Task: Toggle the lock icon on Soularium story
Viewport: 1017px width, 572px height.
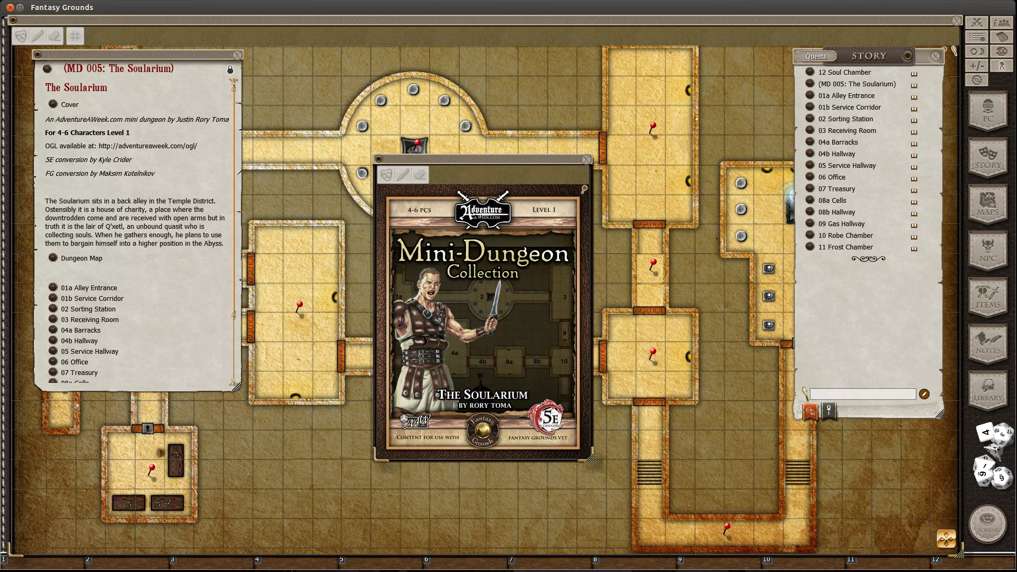Action: (x=230, y=69)
